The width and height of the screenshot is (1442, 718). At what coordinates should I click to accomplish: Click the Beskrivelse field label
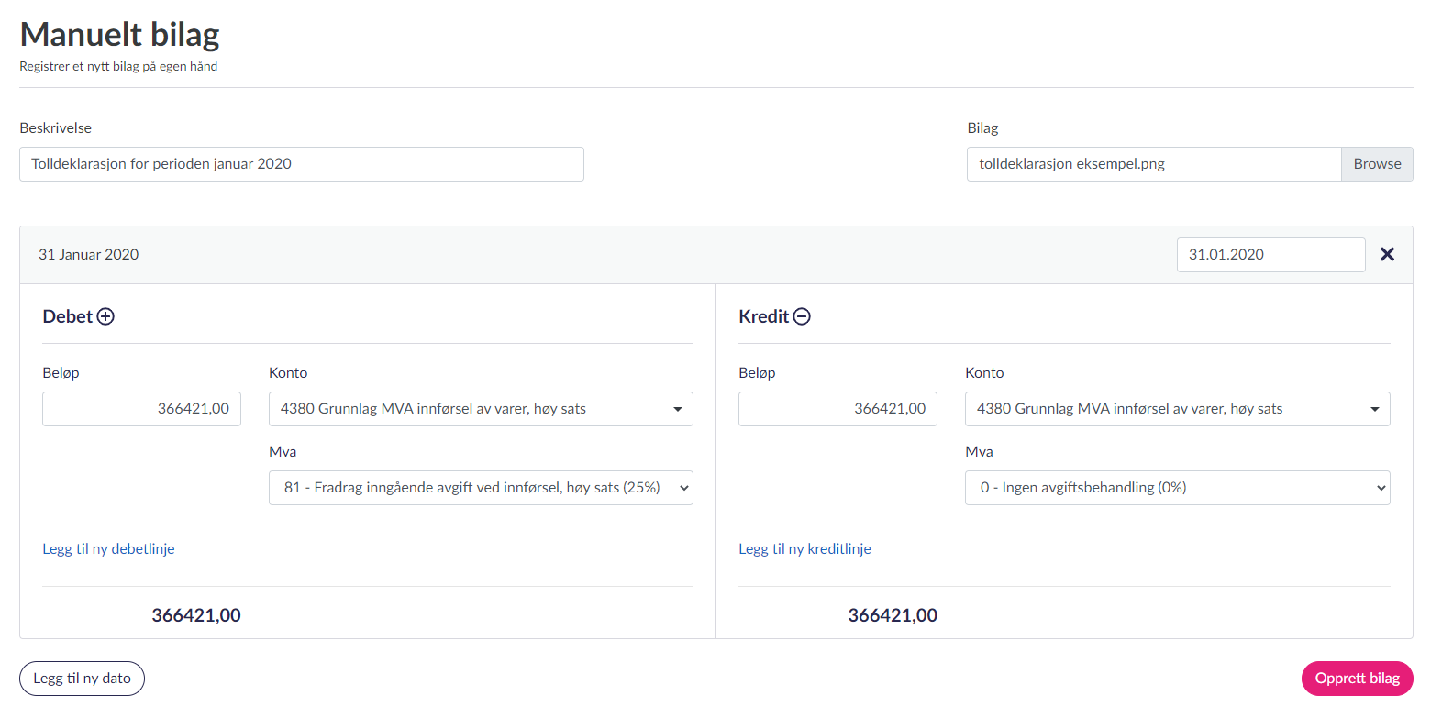coord(56,128)
